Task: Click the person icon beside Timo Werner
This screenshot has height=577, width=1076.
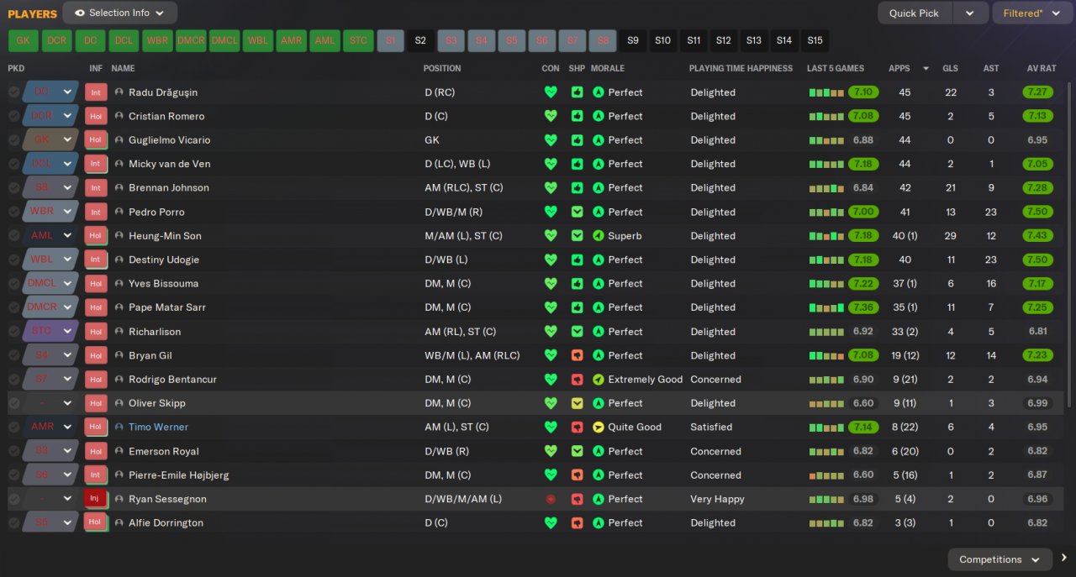Action: (119, 428)
